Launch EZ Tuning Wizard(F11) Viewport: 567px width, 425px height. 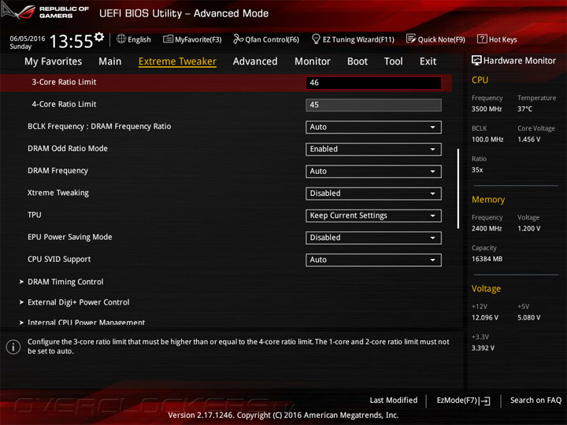coord(353,39)
